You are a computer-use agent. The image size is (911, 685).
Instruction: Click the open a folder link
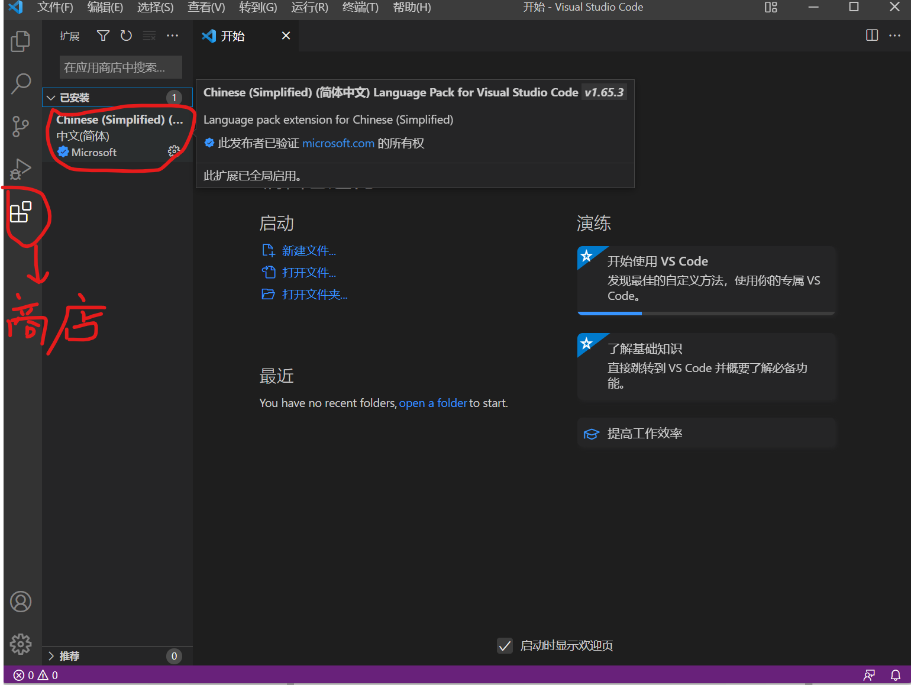tap(432, 403)
